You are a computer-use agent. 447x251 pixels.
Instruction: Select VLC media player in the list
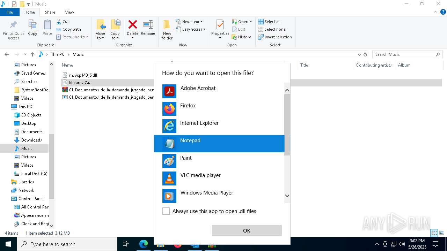pos(219,178)
